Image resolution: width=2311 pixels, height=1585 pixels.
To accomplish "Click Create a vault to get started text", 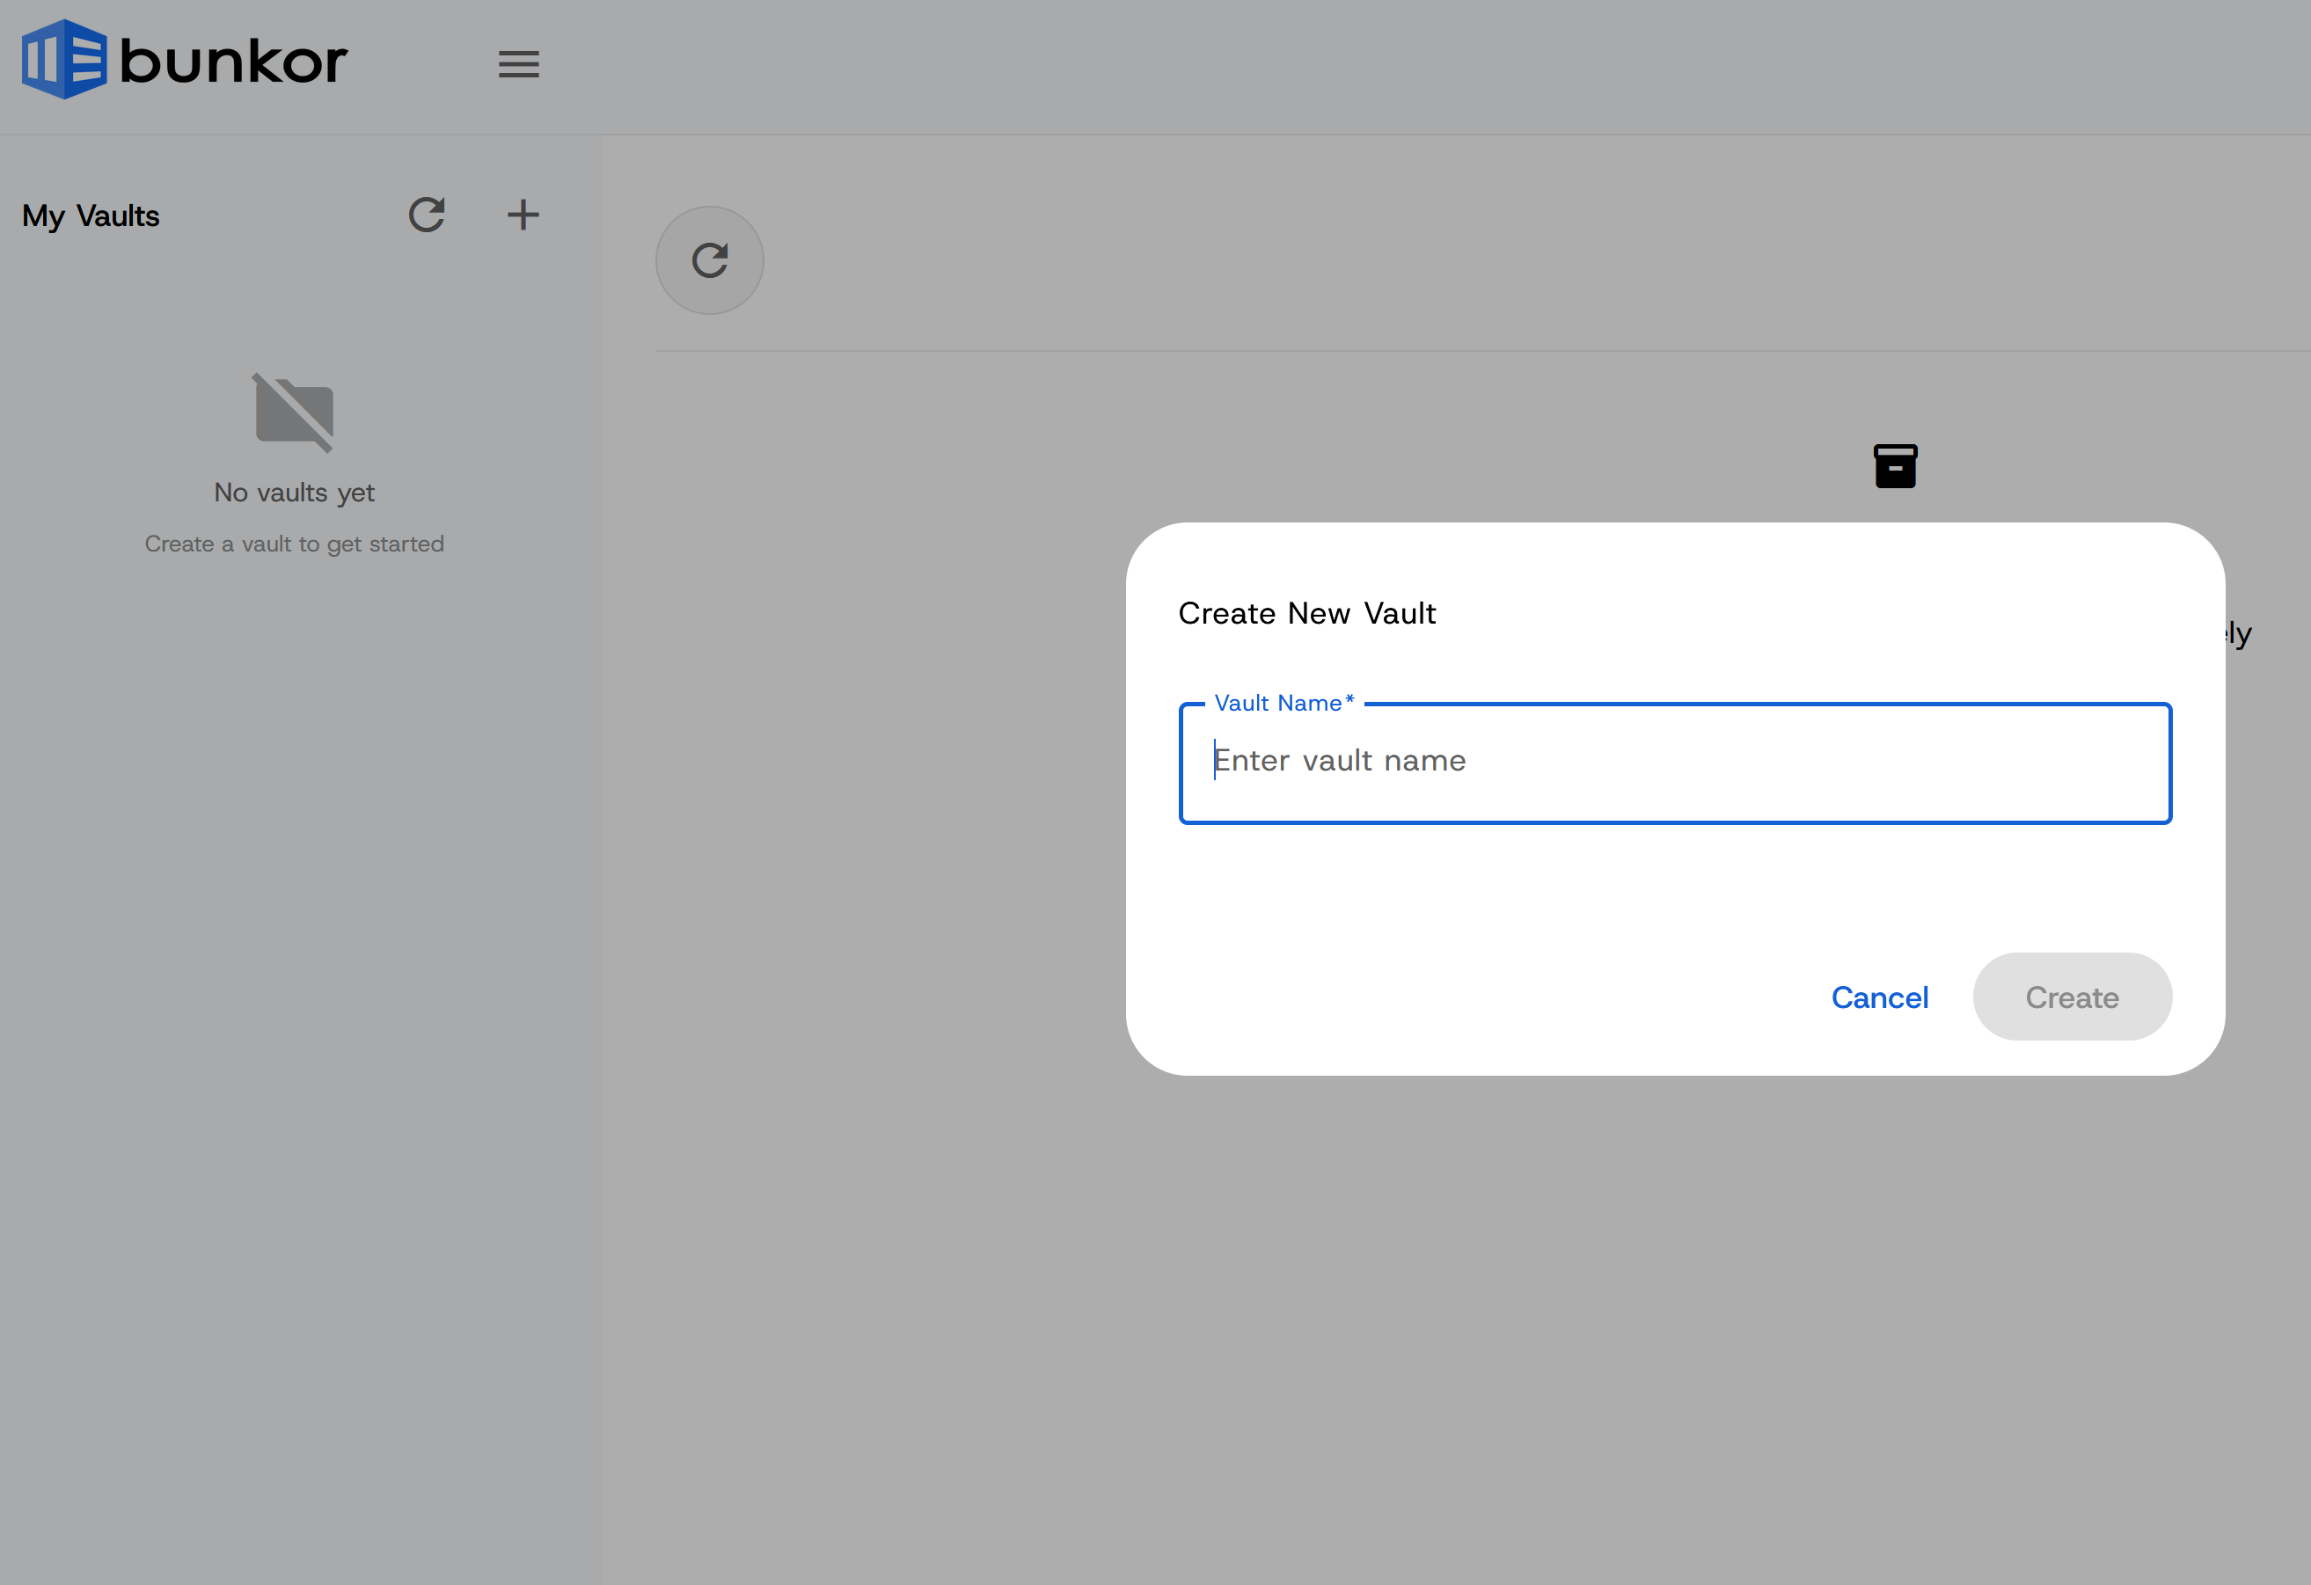I will tap(295, 544).
